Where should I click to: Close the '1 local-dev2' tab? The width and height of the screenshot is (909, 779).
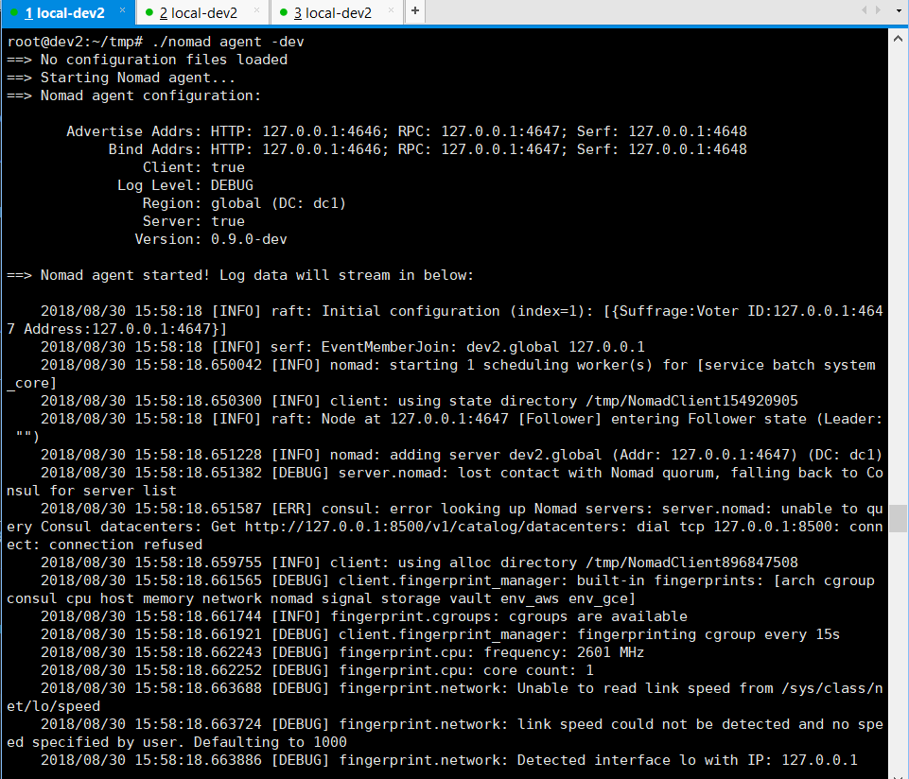[122, 10]
